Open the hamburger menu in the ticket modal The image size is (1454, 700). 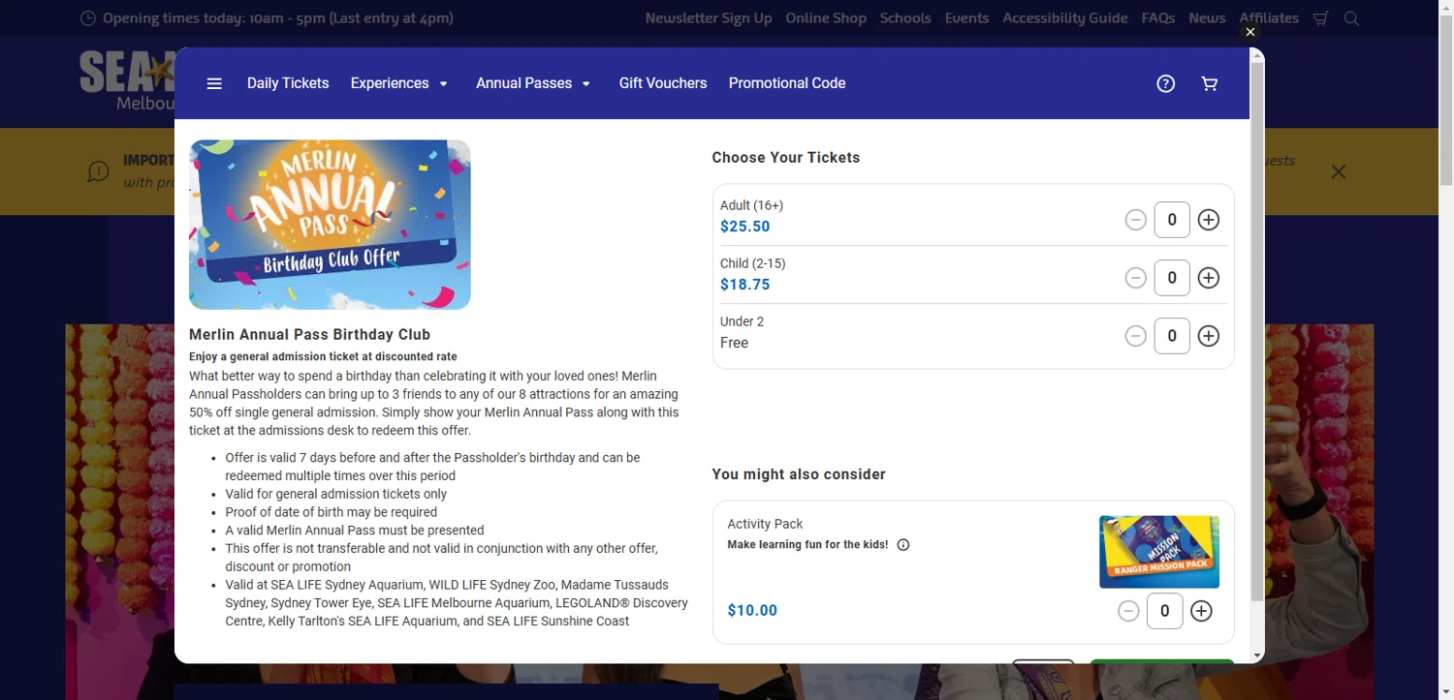click(x=214, y=84)
